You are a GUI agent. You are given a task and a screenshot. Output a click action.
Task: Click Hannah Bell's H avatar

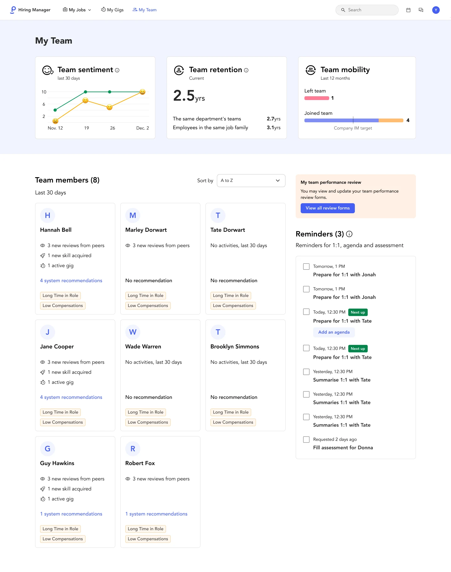(48, 215)
